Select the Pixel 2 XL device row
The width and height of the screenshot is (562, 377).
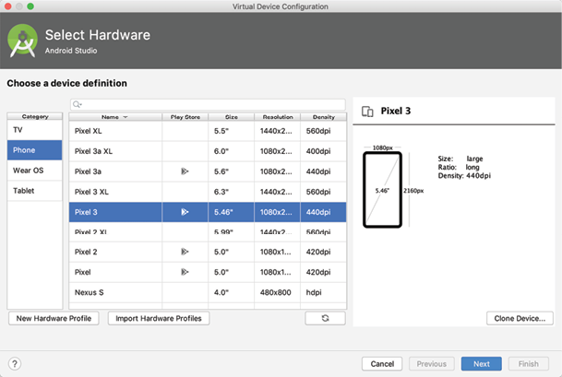click(x=208, y=231)
